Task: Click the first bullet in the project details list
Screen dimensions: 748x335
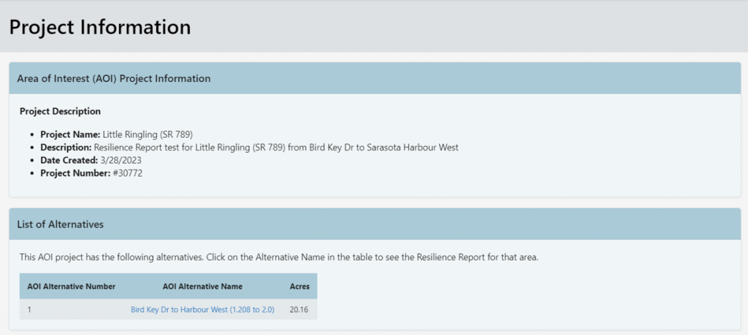Action: point(32,135)
